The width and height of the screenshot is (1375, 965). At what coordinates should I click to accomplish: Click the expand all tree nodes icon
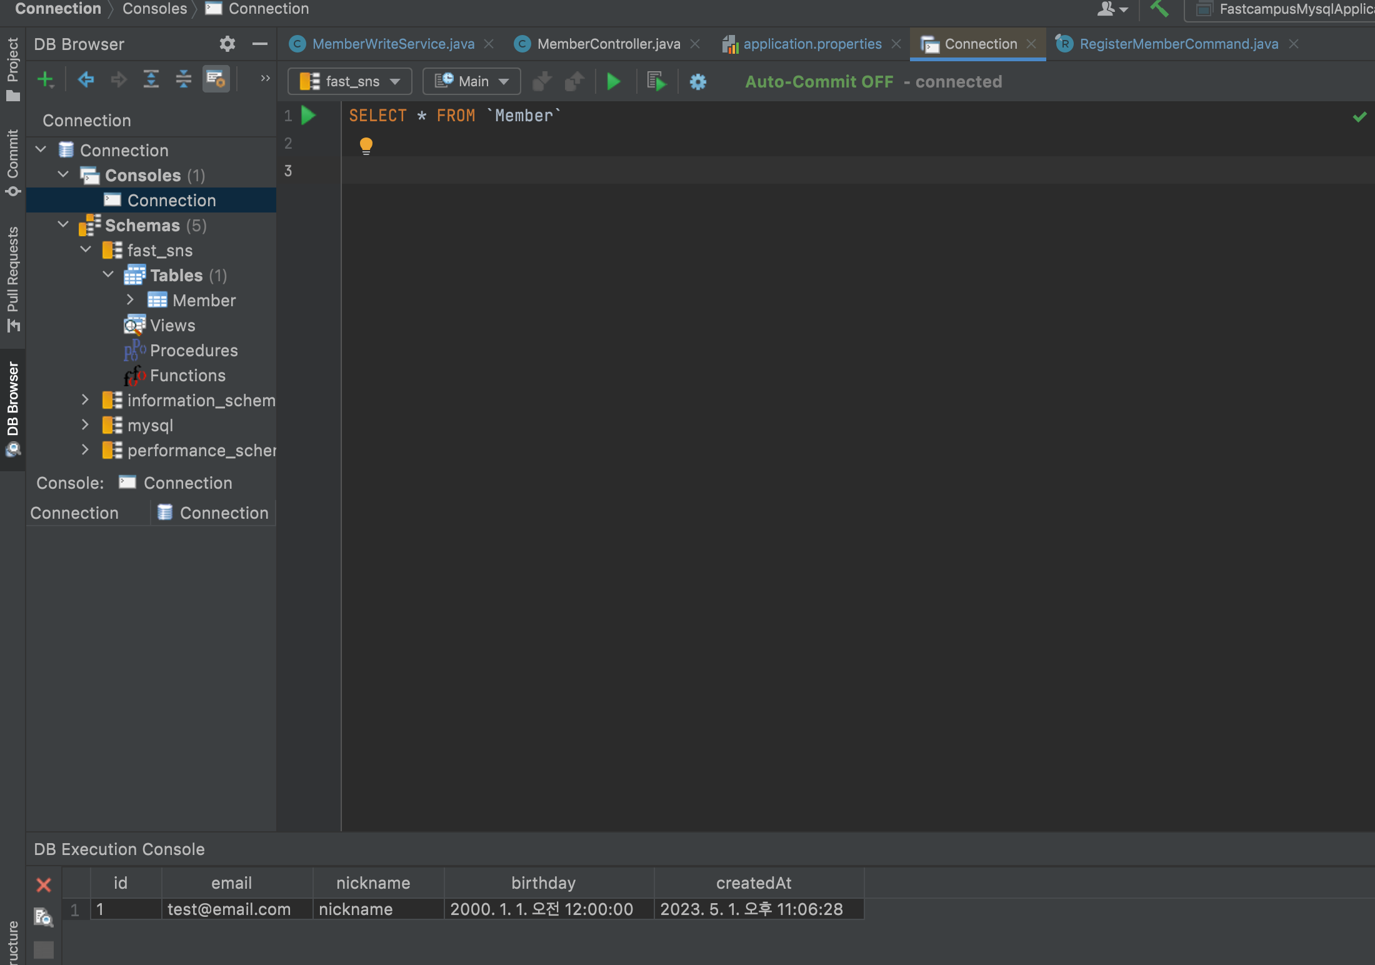(x=151, y=80)
